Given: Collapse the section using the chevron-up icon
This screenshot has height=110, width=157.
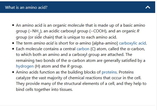Looking at the screenshot, I should pos(148,8).
